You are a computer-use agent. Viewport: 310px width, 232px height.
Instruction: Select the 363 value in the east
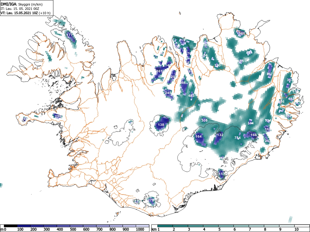290,80
